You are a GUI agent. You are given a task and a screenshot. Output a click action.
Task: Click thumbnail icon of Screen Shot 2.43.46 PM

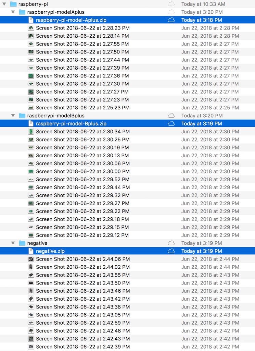pyautogui.click(x=31, y=291)
